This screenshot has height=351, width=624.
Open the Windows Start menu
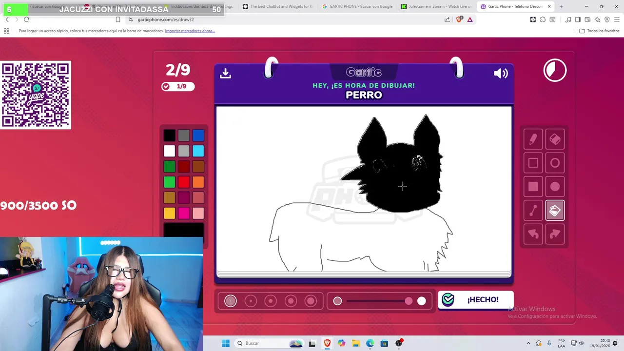coord(226,343)
